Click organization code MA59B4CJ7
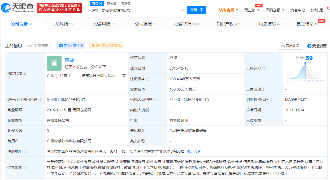 tap(296, 100)
